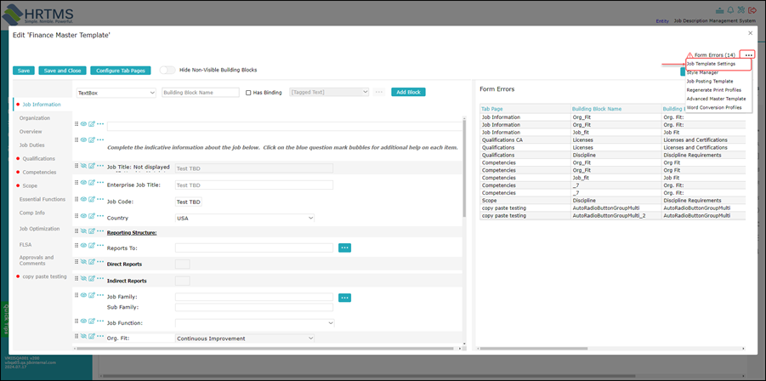Edit the Org. Fit building block
This screenshot has height=381, width=766.
tap(91, 336)
